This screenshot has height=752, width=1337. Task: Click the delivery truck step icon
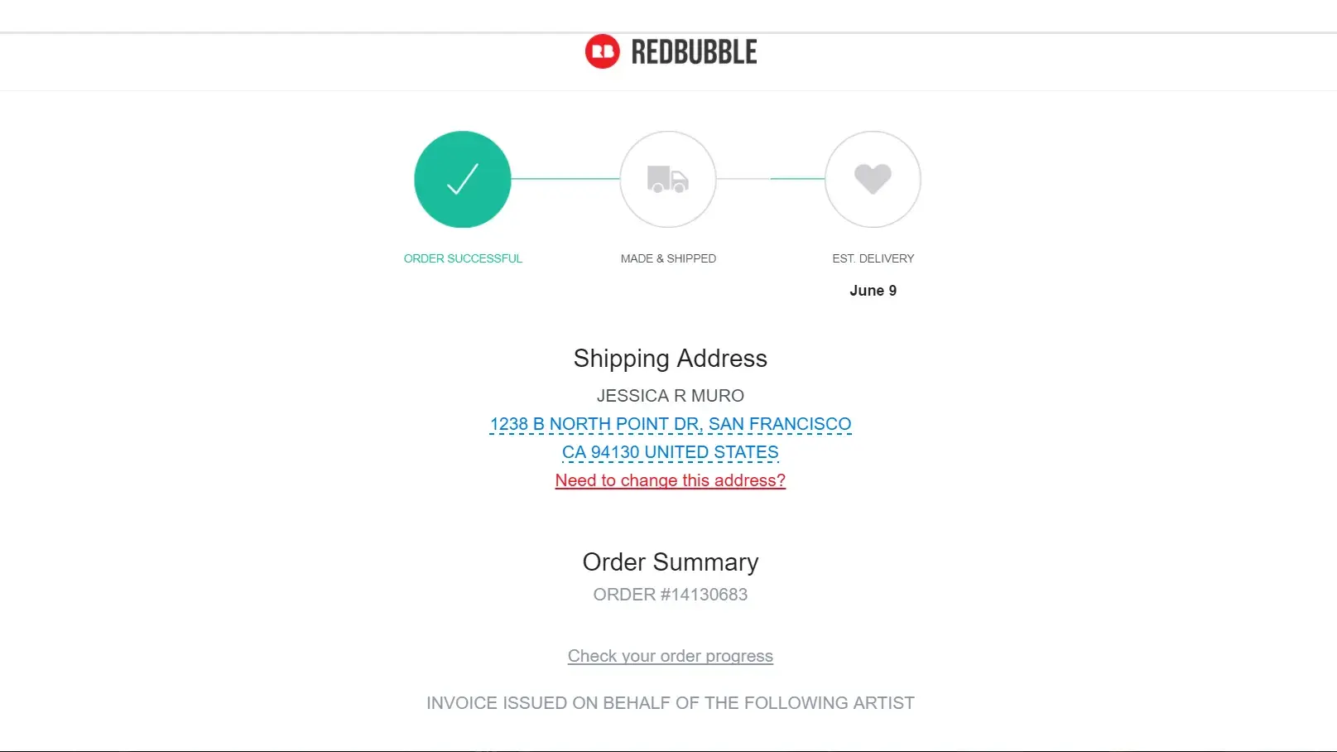coord(667,179)
